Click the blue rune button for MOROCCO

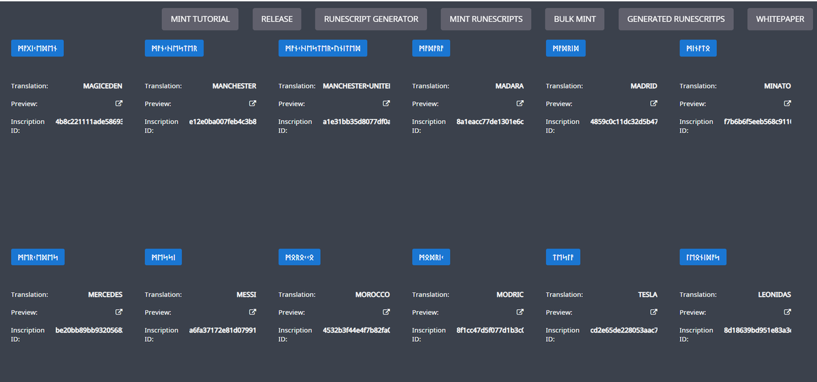coord(300,257)
